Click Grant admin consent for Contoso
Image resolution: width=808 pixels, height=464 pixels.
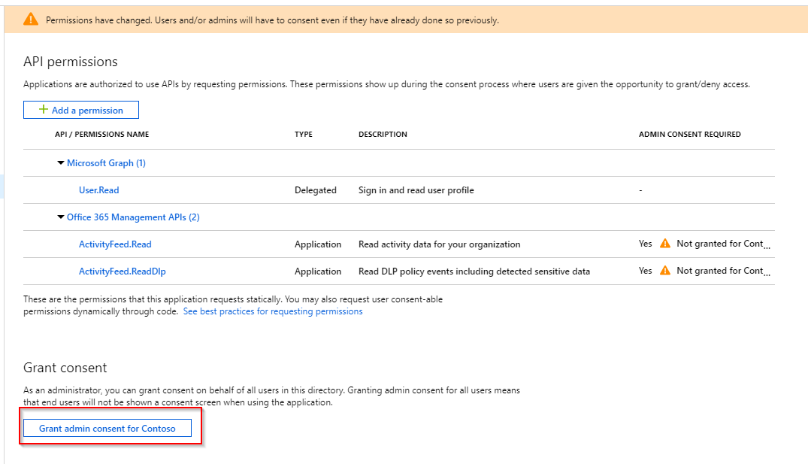(x=107, y=428)
